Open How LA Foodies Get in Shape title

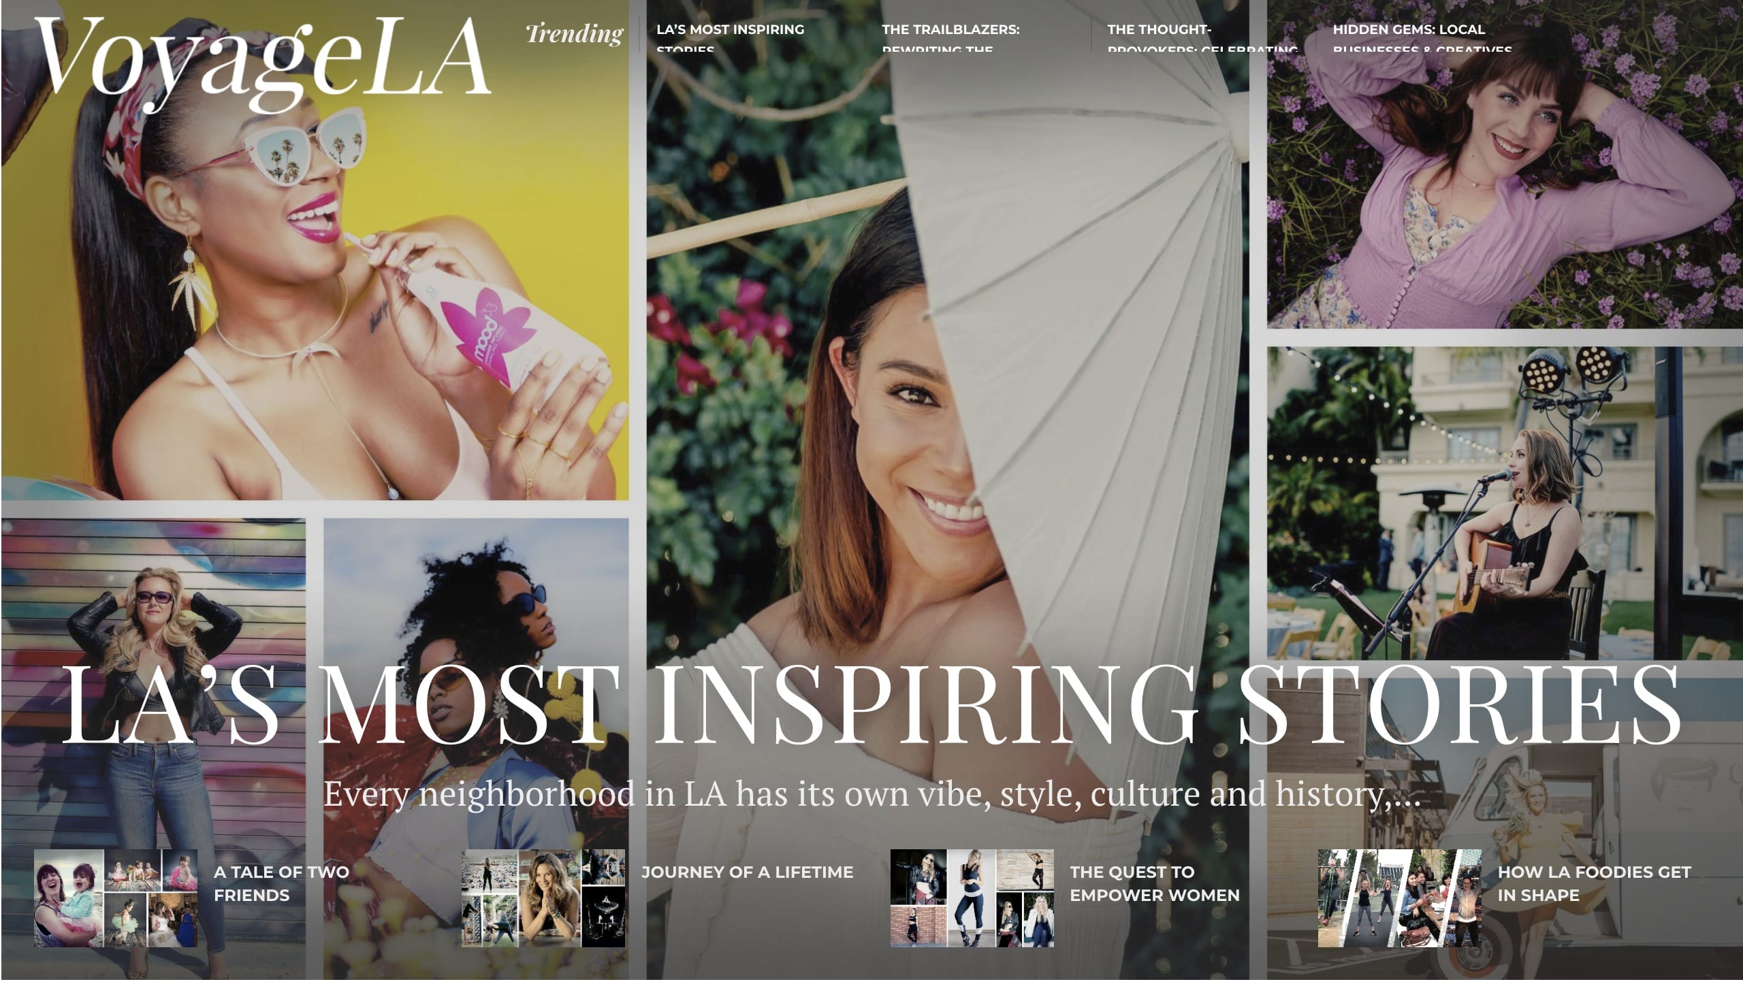[x=1594, y=883]
